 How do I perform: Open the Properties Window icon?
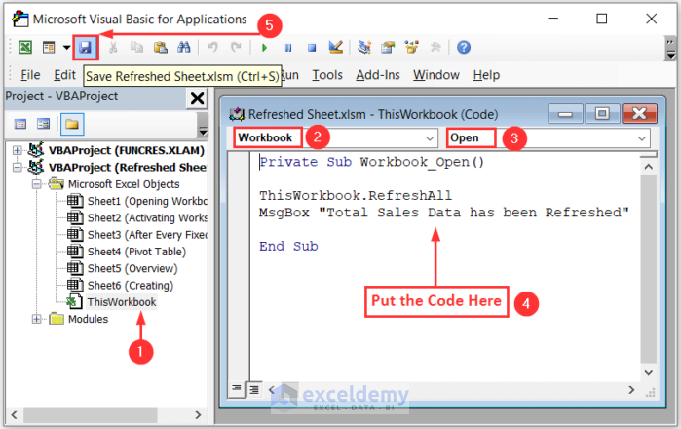pyautogui.click(x=388, y=47)
